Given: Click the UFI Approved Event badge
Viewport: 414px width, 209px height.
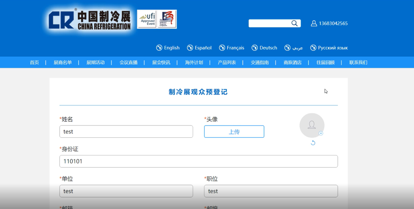Looking at the screenshot, I should coord(147,19).
